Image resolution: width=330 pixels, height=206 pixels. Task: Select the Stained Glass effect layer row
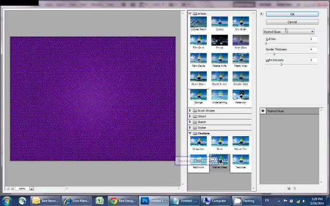(289, 111)
